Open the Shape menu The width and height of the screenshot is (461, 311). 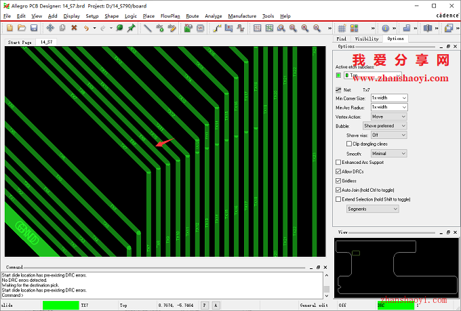(111, 16)
